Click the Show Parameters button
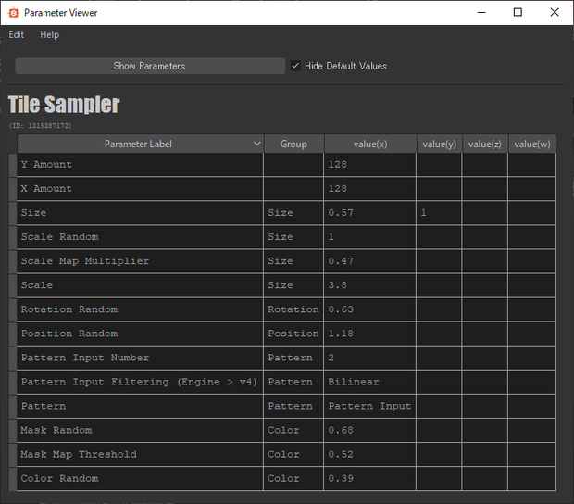The width and height of the screenshot is (574, 504). [150, 66]
